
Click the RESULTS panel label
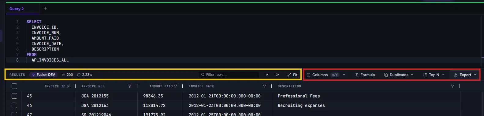(17, 75)
